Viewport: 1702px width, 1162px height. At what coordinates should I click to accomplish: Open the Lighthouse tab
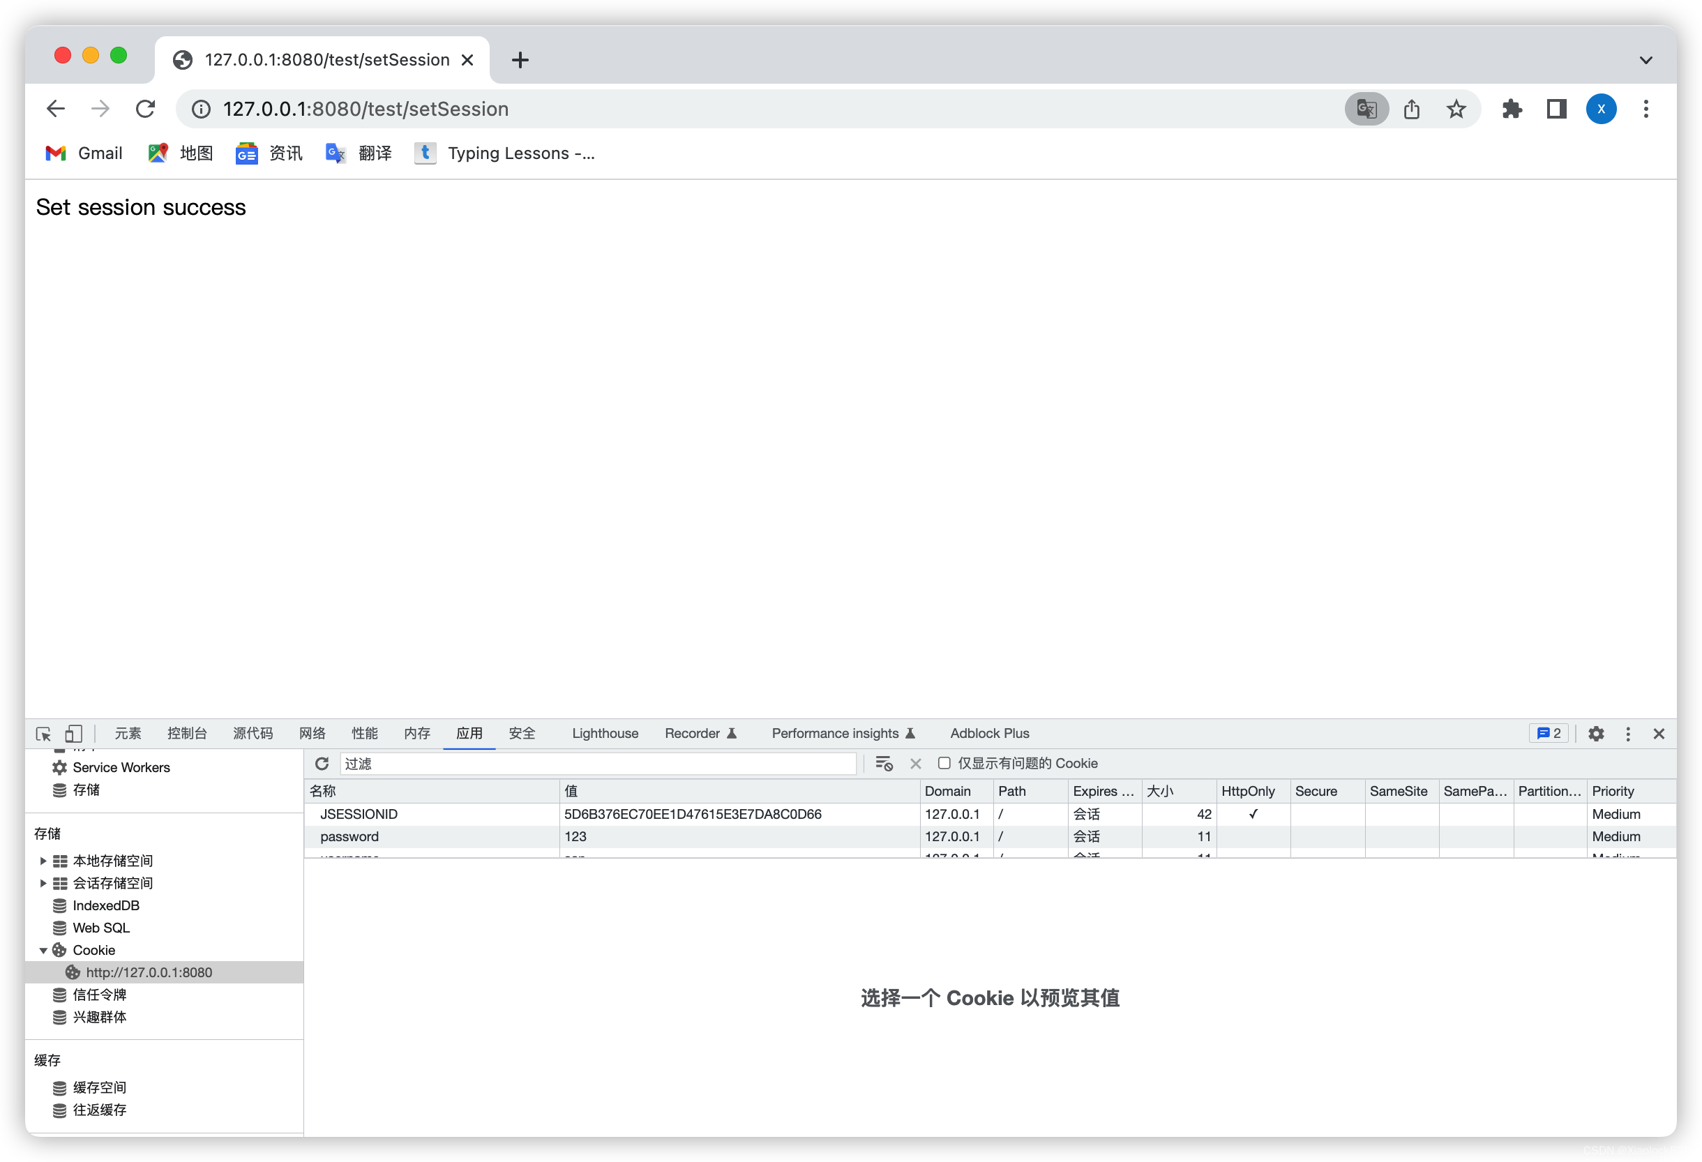pyautogui.click(x=605, y=734)
